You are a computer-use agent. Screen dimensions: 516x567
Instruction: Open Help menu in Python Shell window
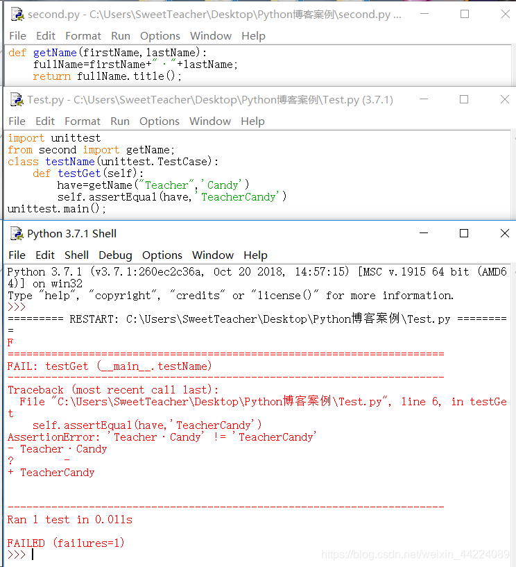(x=255, y=255)
